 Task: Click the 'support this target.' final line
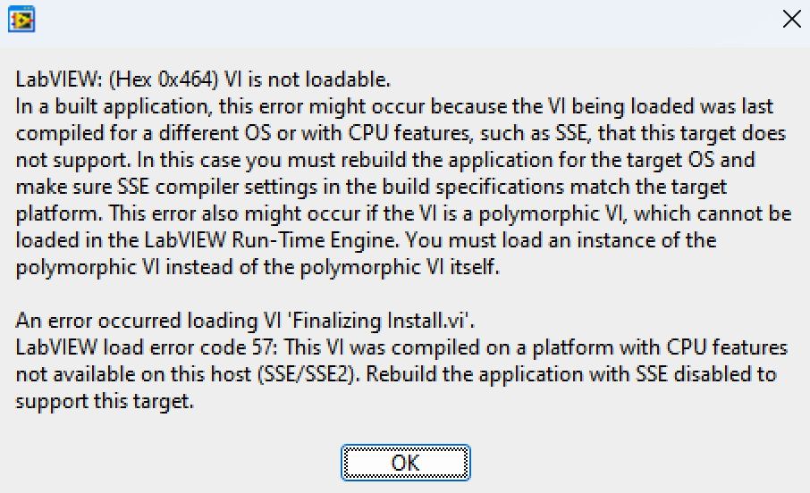click(x=105, y=401)
